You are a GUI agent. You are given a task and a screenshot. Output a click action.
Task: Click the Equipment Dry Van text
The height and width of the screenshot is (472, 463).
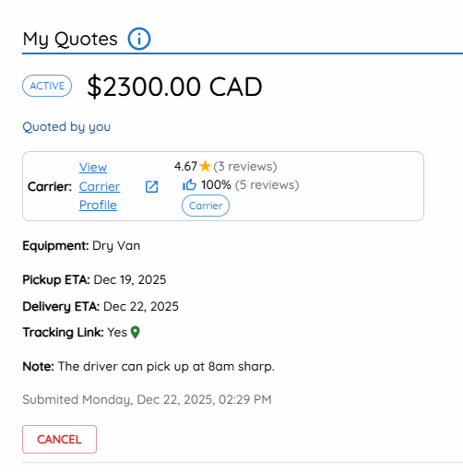(x=81, y=246)
